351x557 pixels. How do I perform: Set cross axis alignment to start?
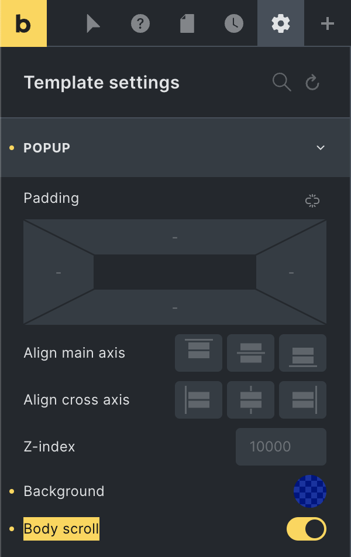[198, 400]
